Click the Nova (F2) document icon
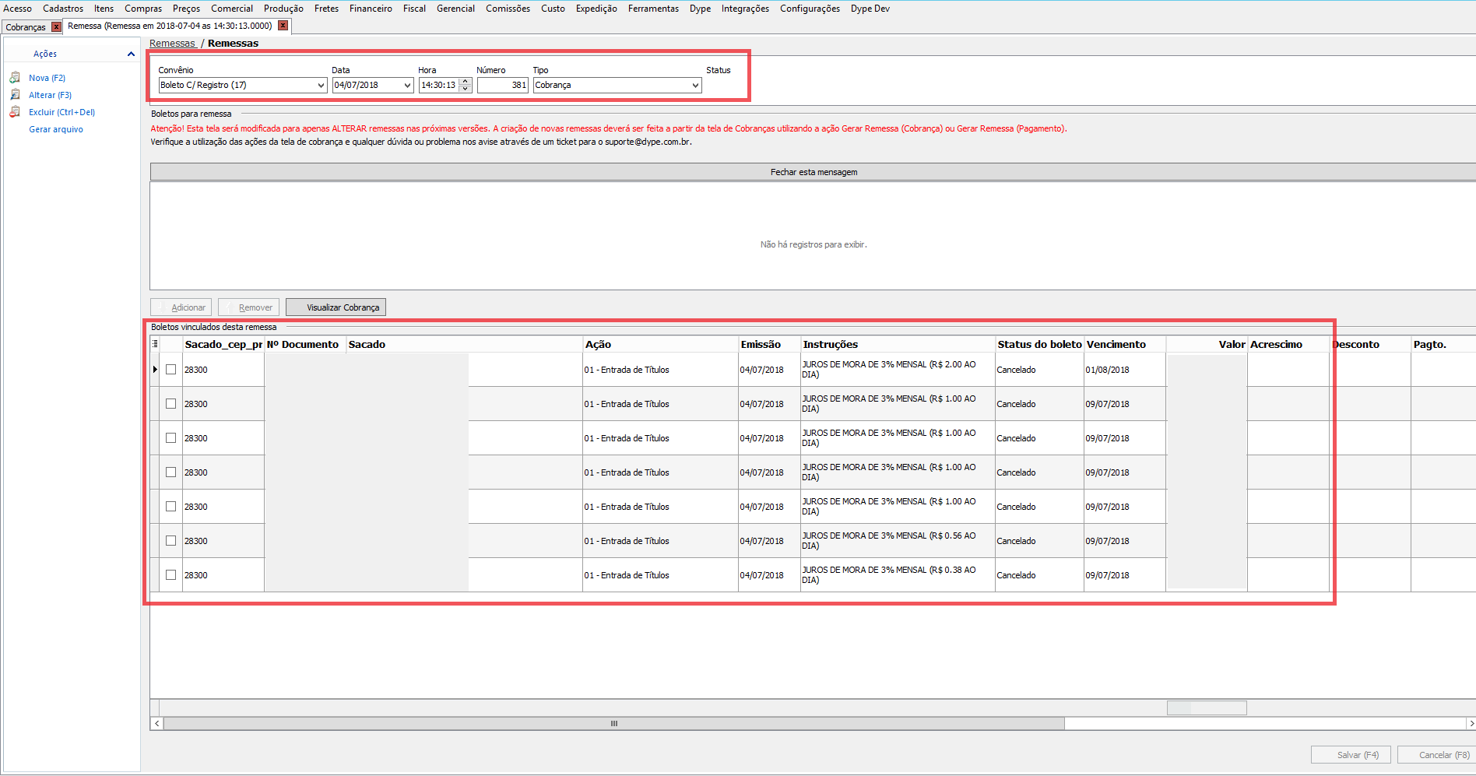The height and width of the screenshot is (776, 1476). [15, 78]
